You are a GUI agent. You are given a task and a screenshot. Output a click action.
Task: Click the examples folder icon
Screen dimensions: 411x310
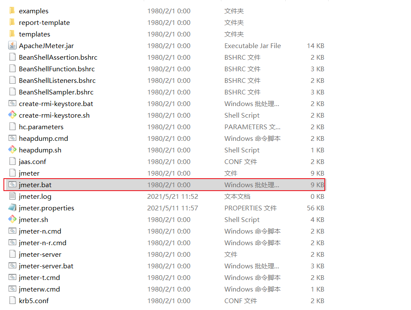[x=12, y=11]
